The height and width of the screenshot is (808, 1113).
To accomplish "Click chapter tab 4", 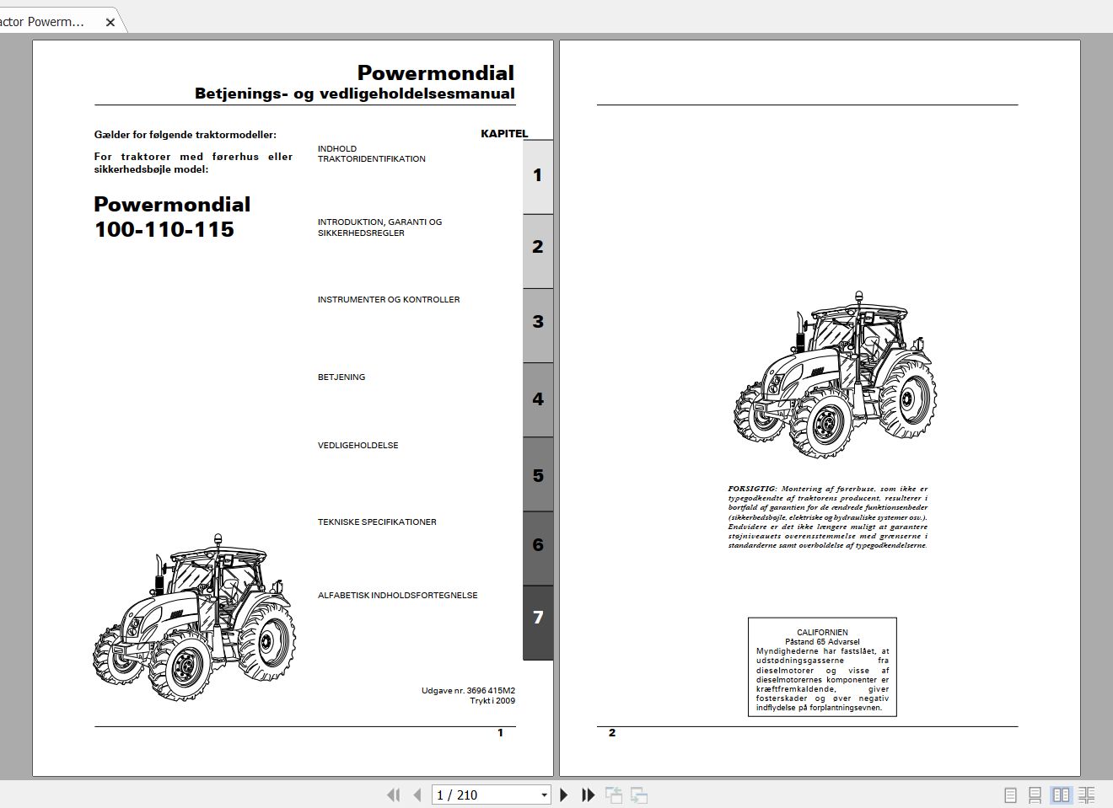I will pyautogui.click(x=538, y=399).
